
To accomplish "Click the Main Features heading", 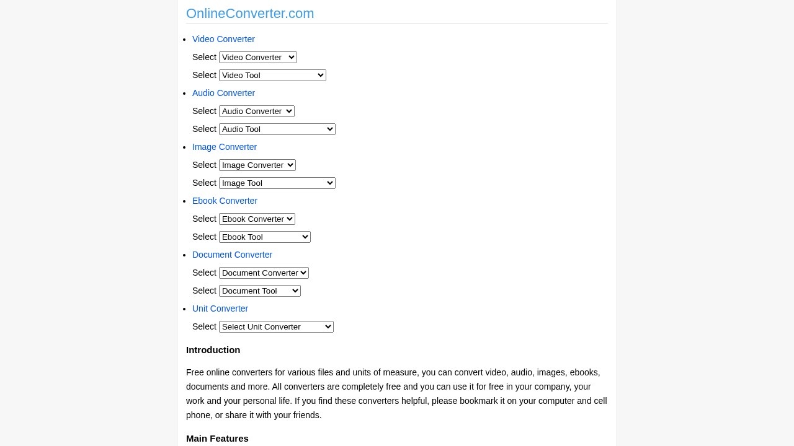I will click(x=217, y=438).
